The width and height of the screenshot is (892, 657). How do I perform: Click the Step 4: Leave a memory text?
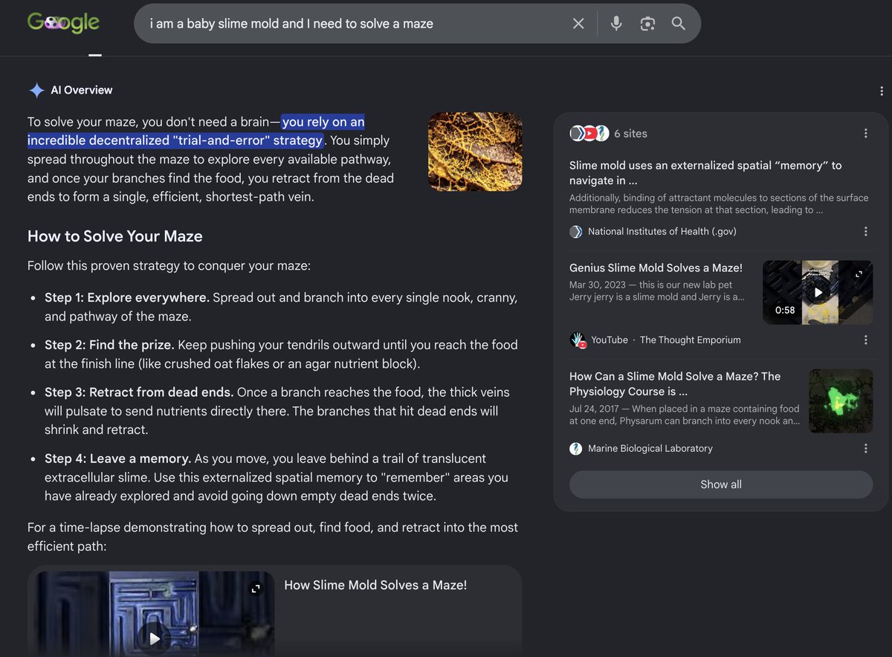click(118, 459)
